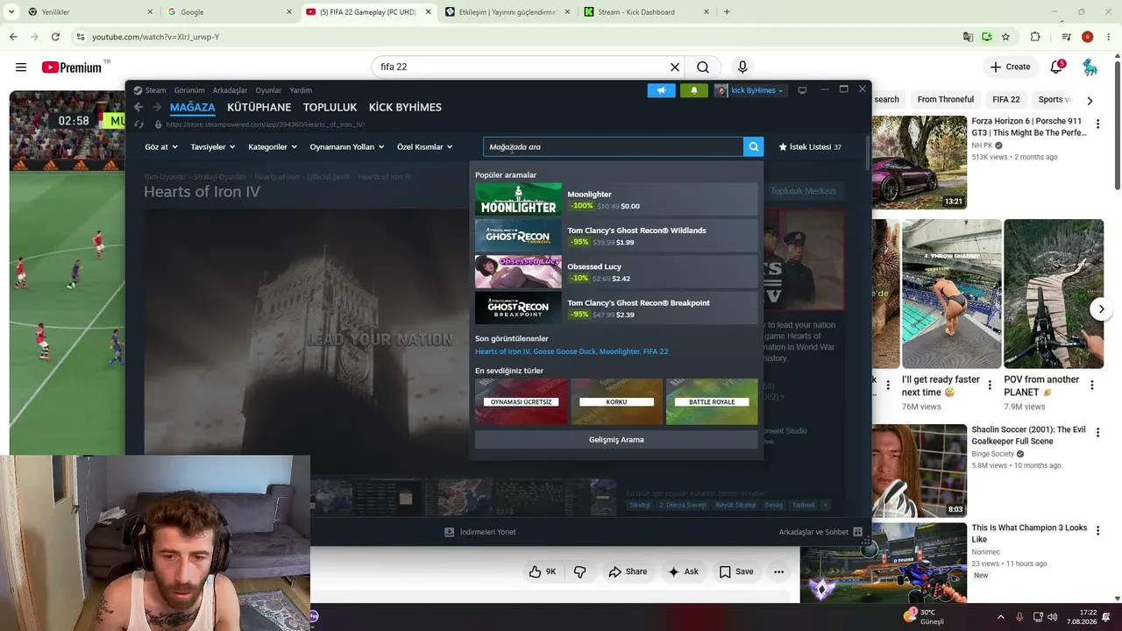
Task: Expand the Tavsiyeler dropdown
Action: tap(212, 147)
